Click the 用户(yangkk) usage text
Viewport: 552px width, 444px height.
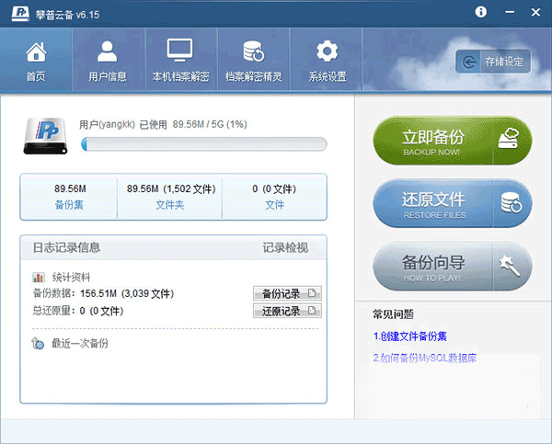(163, 124)
